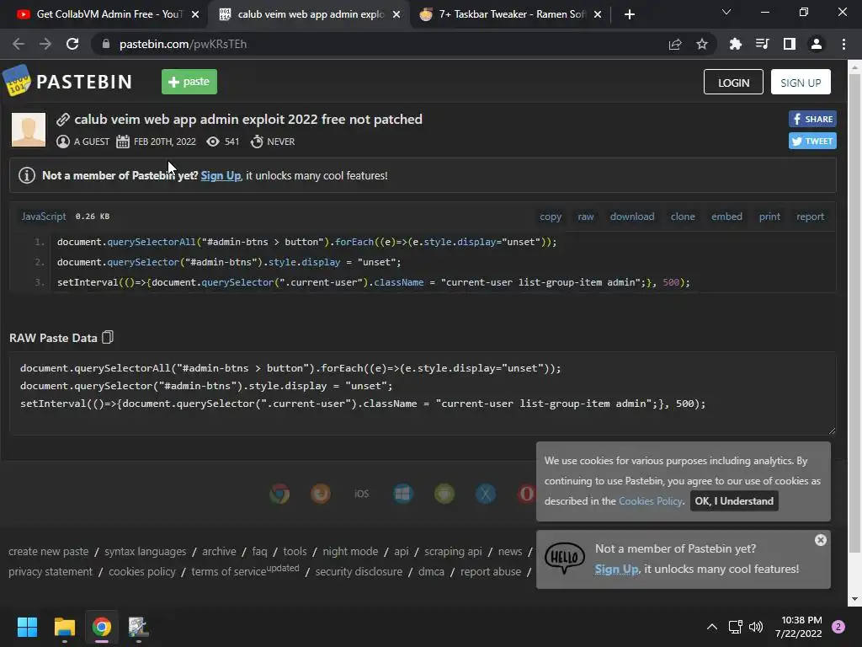Click the copy link above the code
862x647 pixels.
tap(551, 217)
